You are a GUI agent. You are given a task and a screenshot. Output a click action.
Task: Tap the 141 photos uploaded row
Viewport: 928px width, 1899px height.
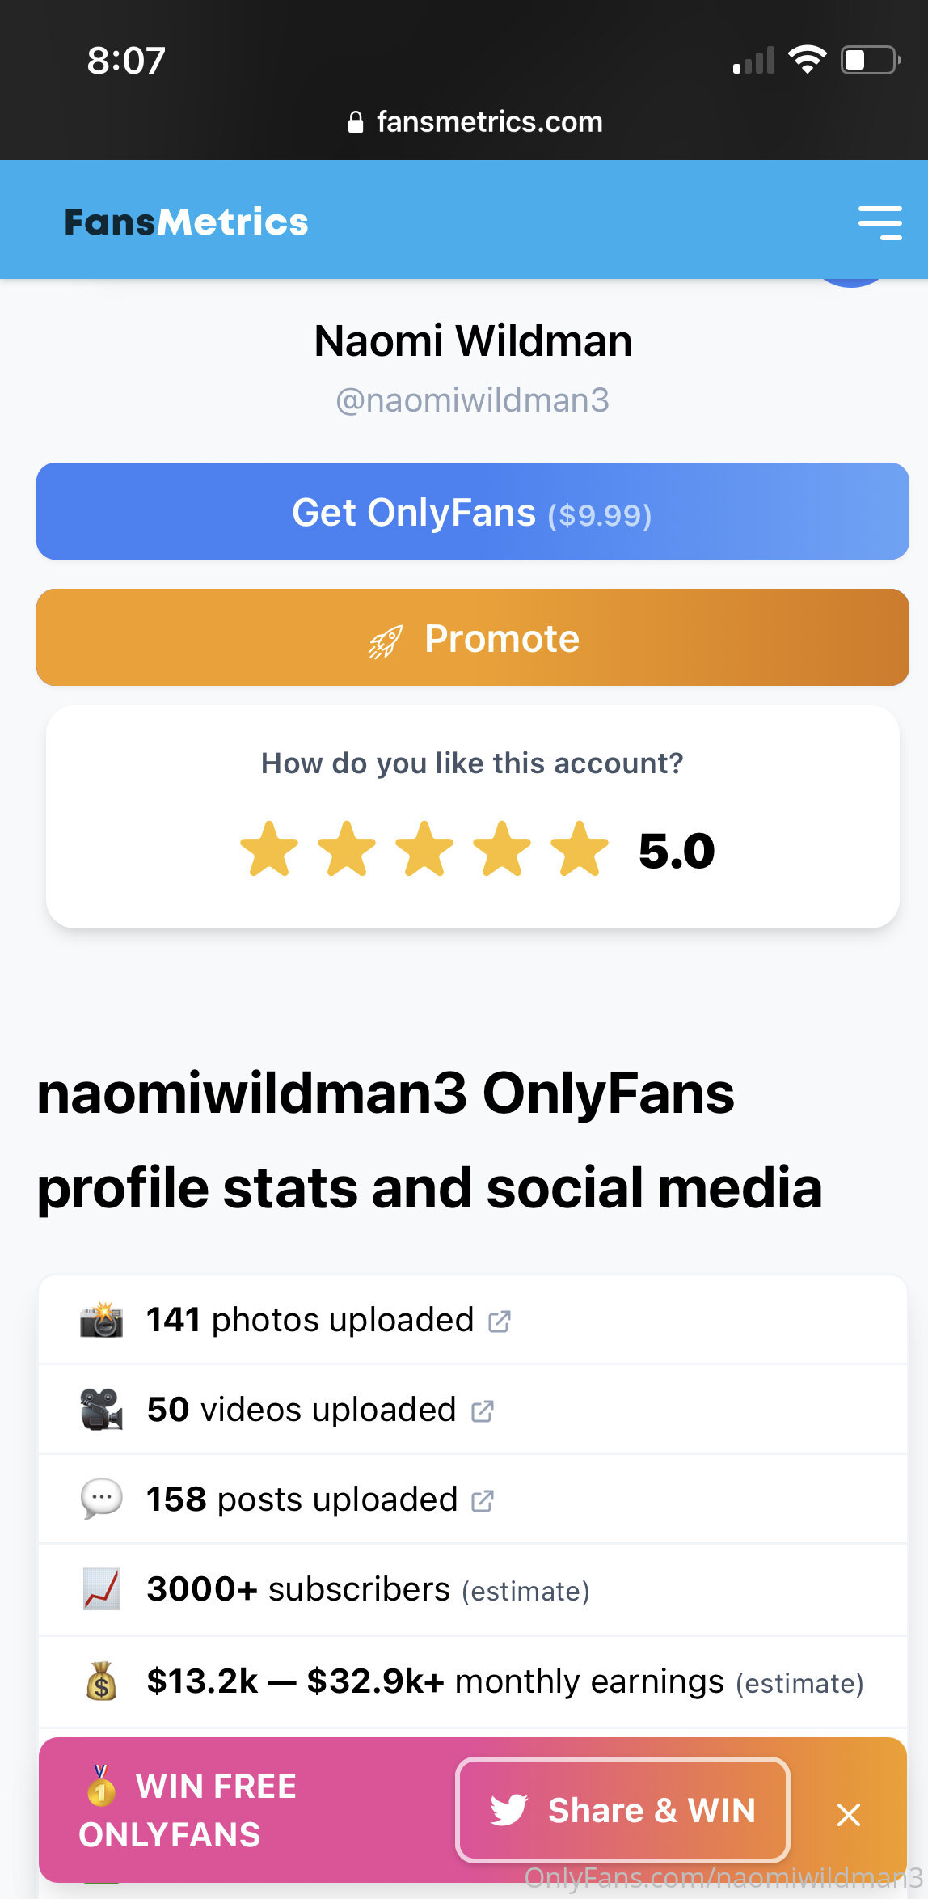(x=310, y=1320)
